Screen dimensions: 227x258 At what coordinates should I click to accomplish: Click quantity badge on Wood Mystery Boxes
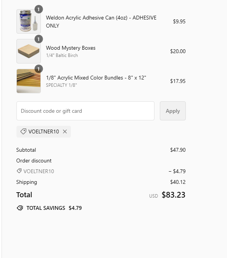coord(39,39)
